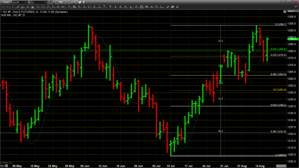Open the GC #F symbol dropdown
The height and width of the screenshot is (168, 299).
(26, 2)
